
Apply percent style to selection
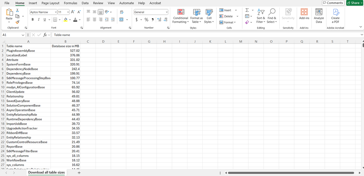click(x=146, y=20)
